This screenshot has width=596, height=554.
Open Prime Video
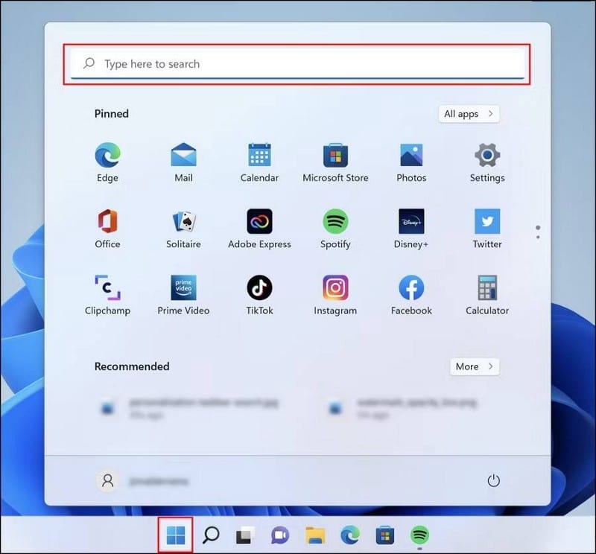click(183, 287)
